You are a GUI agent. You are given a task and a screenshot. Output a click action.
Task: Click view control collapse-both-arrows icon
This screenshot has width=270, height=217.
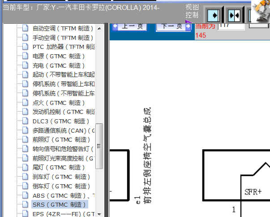234,16
